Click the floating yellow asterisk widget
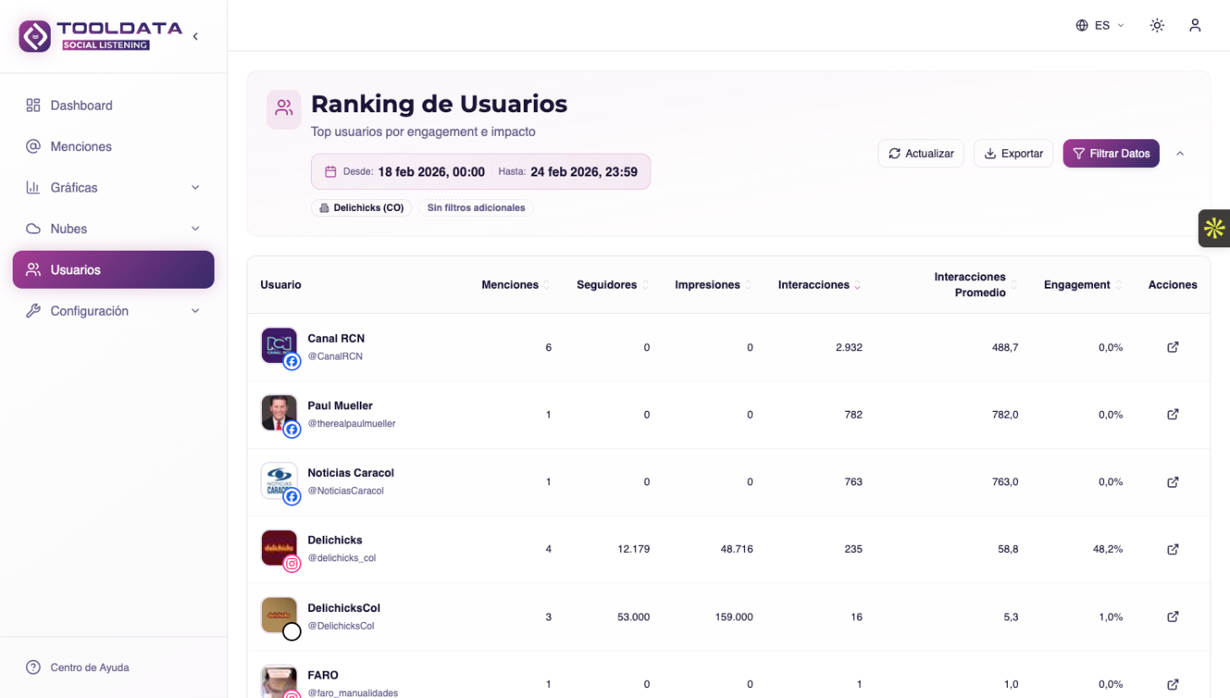 click(x=1214, y=228)
